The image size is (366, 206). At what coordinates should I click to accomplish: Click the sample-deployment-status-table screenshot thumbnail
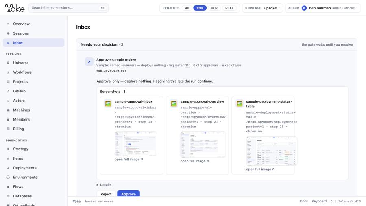point(272,151)
